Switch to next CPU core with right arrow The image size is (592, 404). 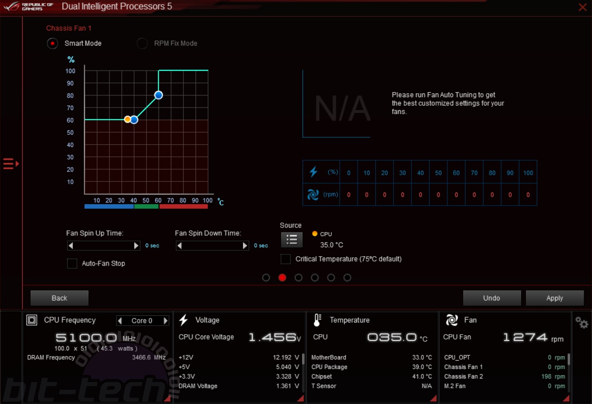pos(165,321)
